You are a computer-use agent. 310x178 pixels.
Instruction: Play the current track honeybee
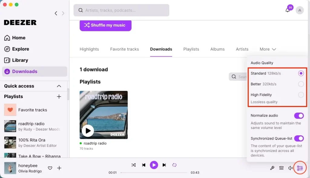coord(154,165)
